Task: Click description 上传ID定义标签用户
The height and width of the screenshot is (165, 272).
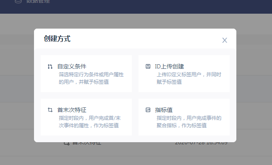Action: 179,75
